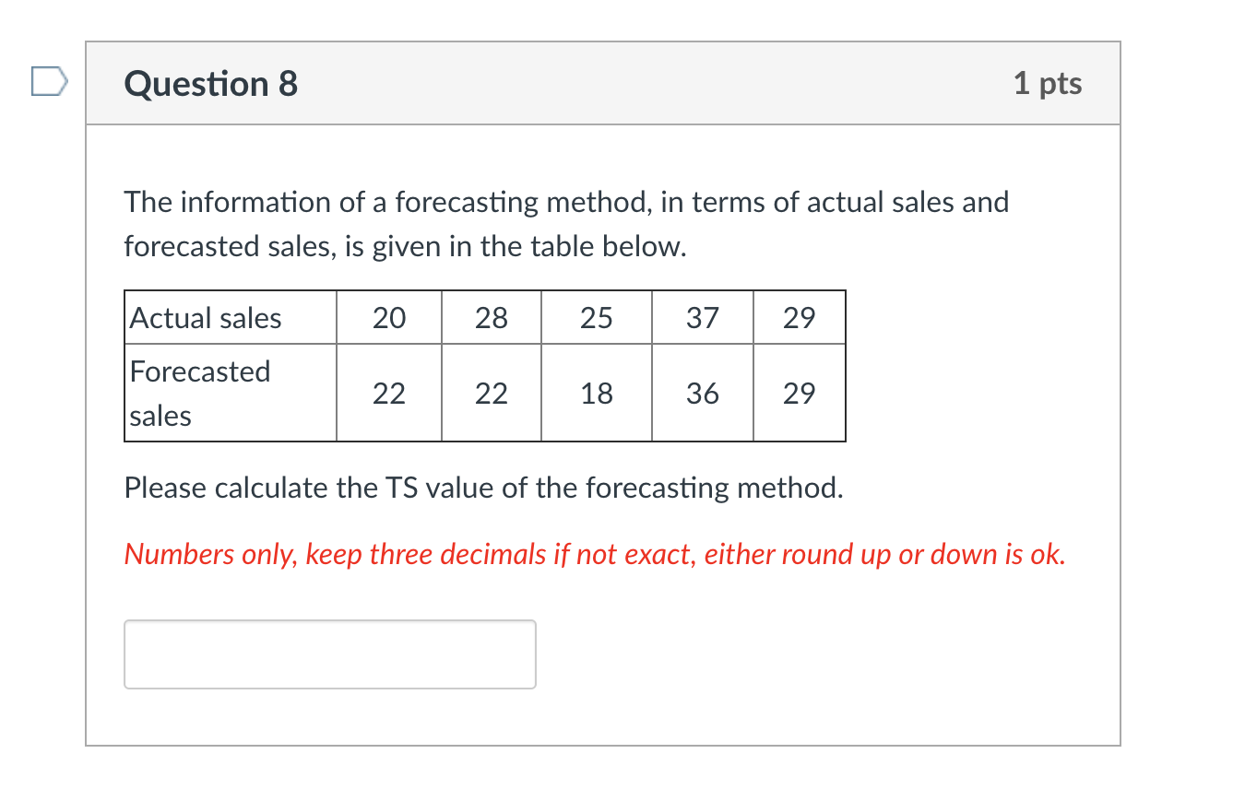The height and width of the screenshot is (789, 1245).
Task: Click the actual sales value 29
Action: (x=800, y=317)
